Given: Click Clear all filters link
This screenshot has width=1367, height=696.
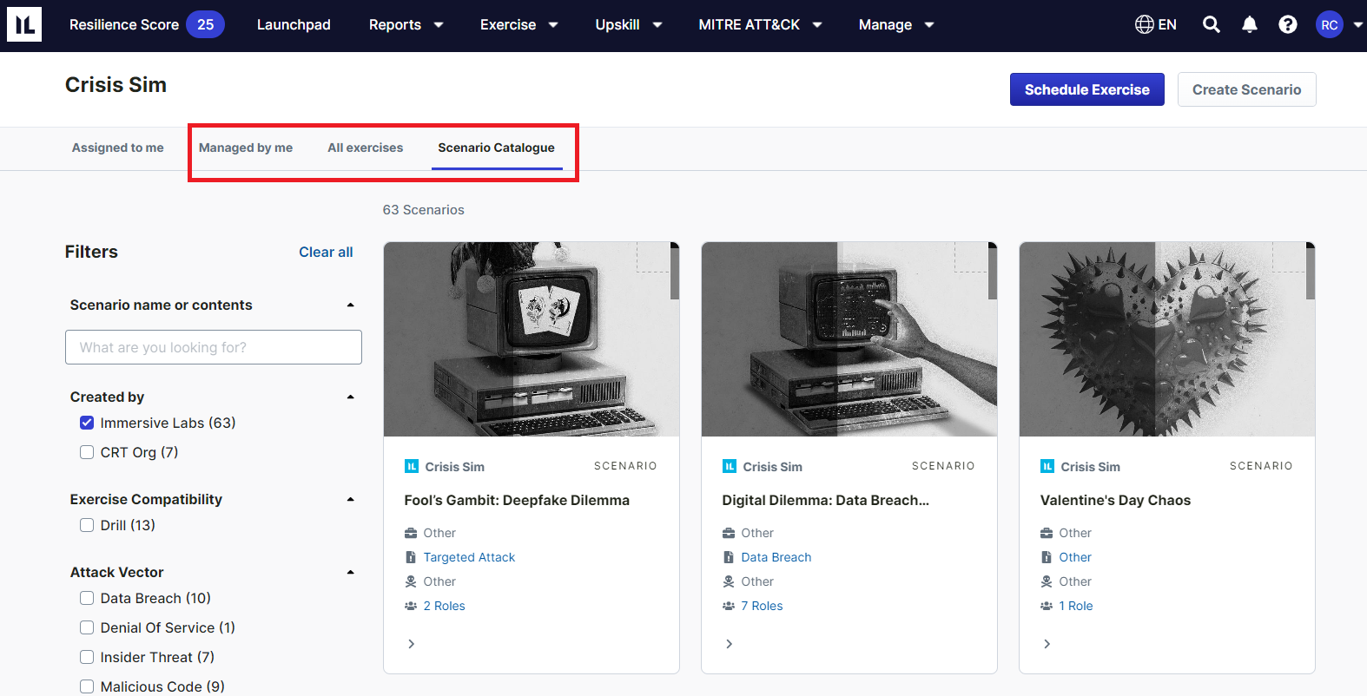Looking at the screenshot, I should pos(326,252).
